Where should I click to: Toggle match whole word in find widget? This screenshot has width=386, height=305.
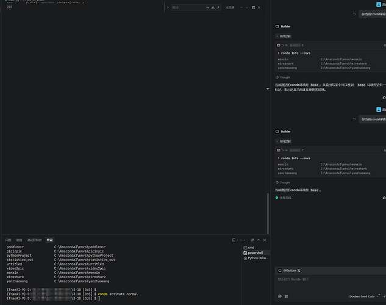point(213,8)
